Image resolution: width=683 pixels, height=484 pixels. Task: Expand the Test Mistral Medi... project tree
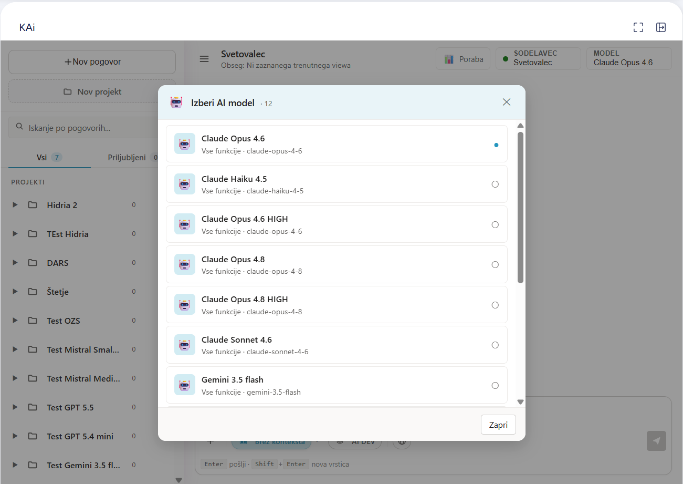(15, 378)
